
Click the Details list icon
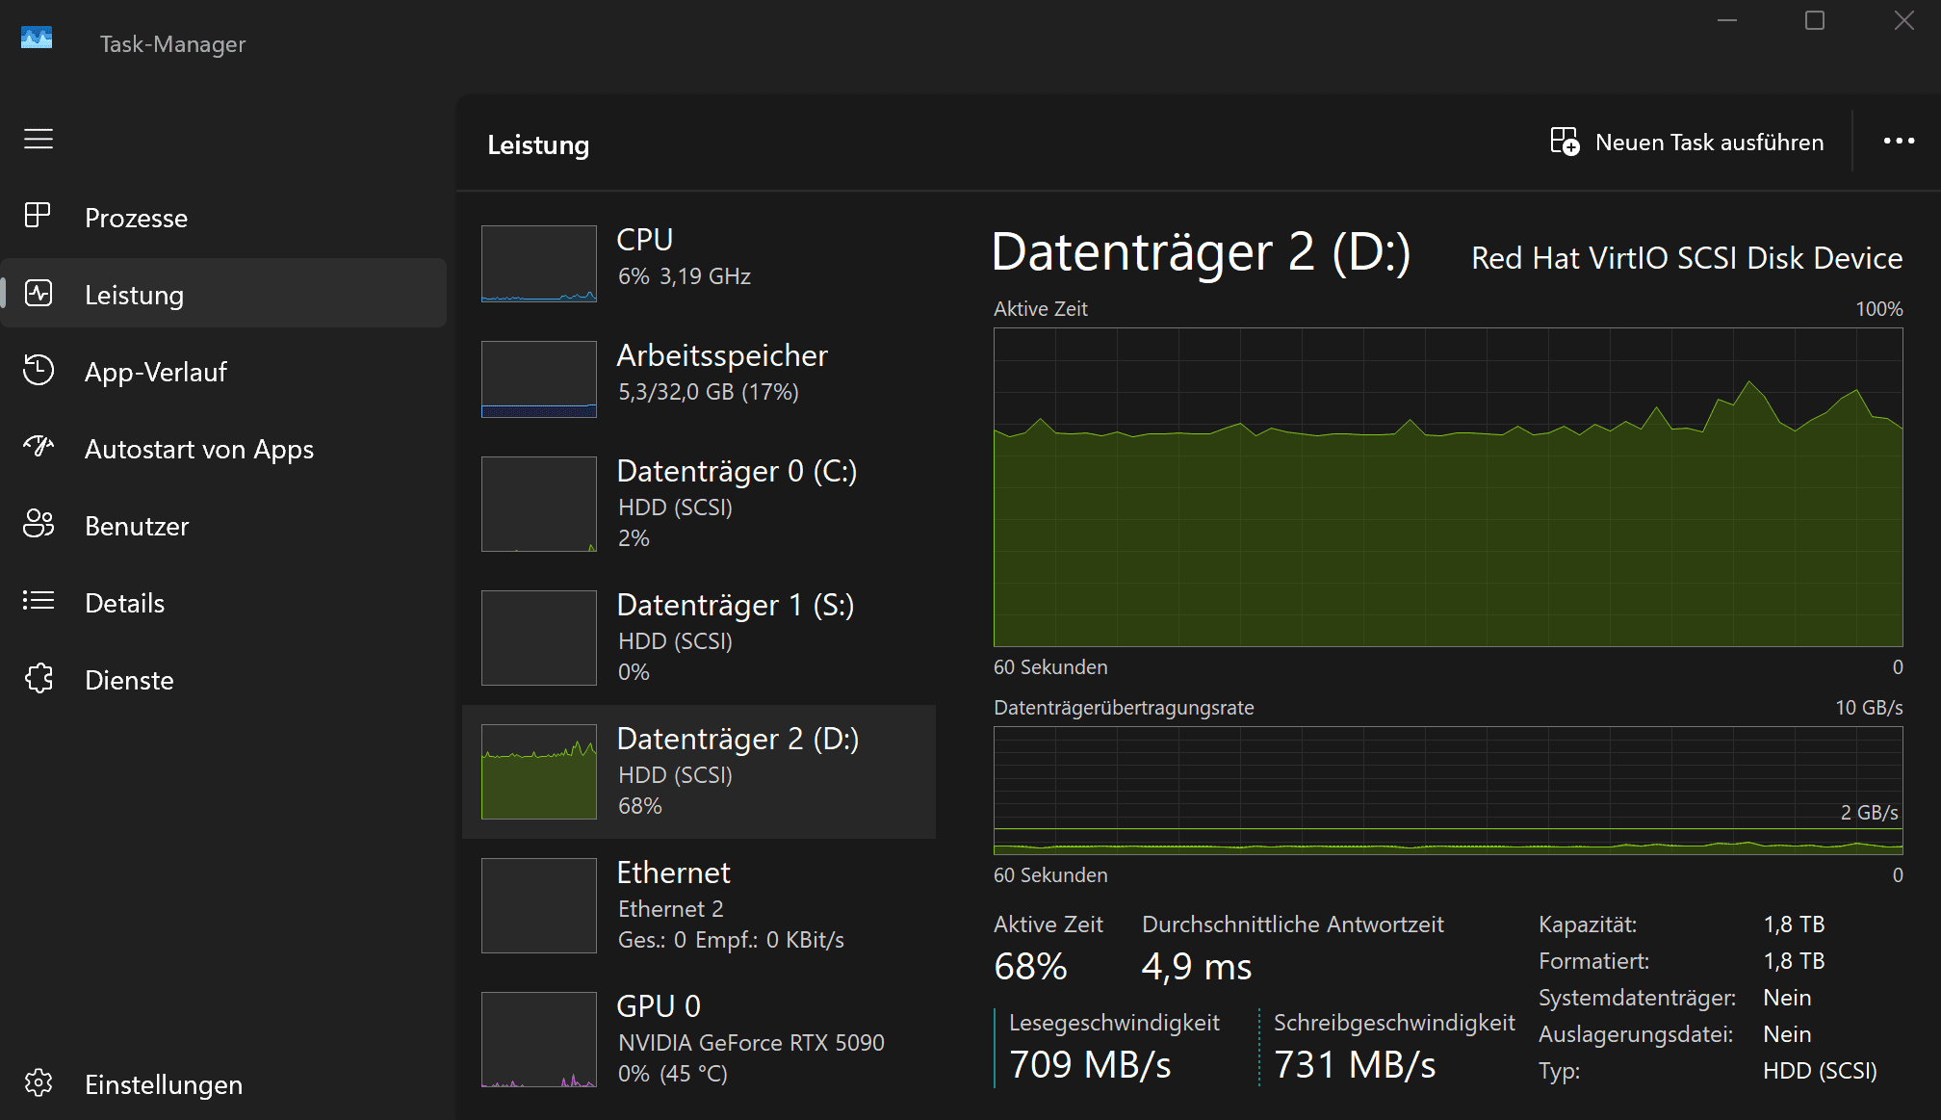(39, 601)
